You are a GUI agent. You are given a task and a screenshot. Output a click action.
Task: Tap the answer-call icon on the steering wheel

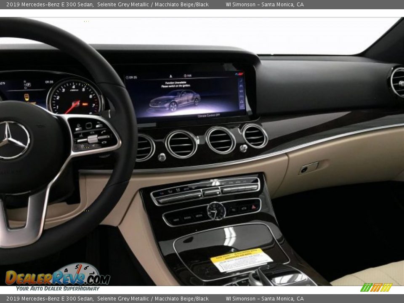click(x=103, y=132)
